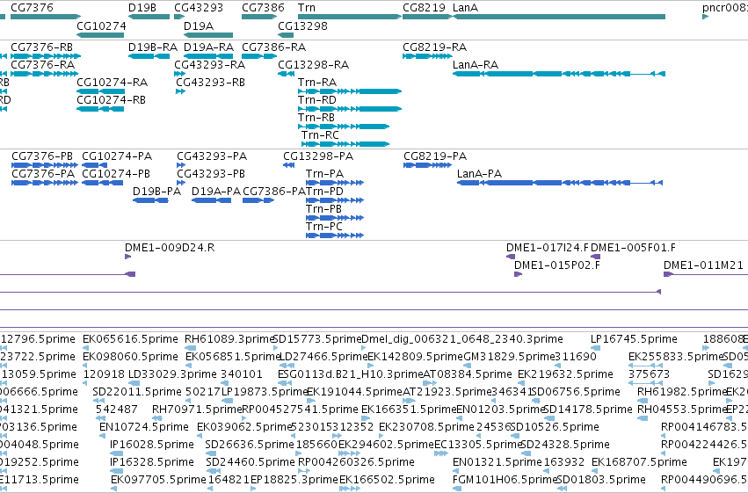Viewport: 748px width, 493px height.
Task: Select the D19B-PA protein label
Action: (x=157, y=192)
